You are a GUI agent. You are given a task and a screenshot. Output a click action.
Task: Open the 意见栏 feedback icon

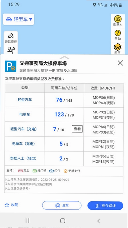pos(118,21)
